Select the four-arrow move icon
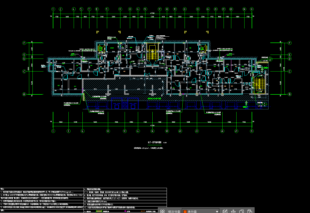Image resolution: width=310 pixels, height=213 pixels. coord(233,211)
